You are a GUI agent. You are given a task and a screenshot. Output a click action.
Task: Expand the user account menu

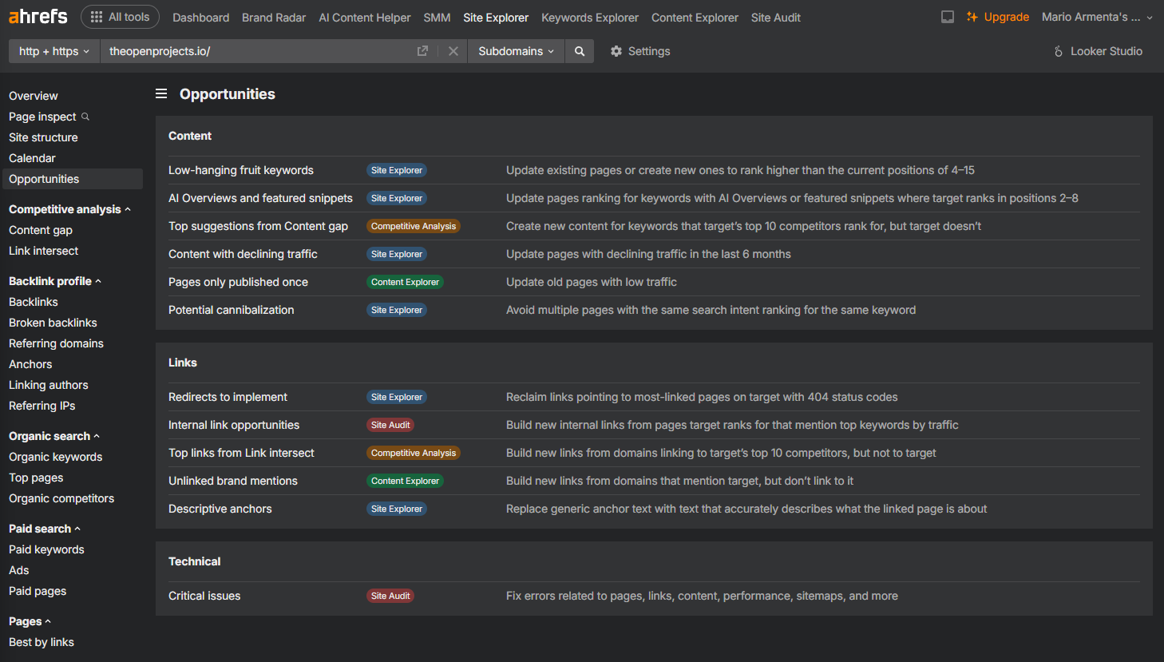[x=1096, y=17]
